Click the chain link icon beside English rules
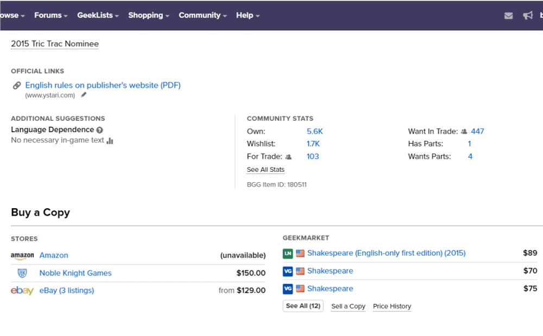This screenshot has width=543, height=336. point(17,86)
